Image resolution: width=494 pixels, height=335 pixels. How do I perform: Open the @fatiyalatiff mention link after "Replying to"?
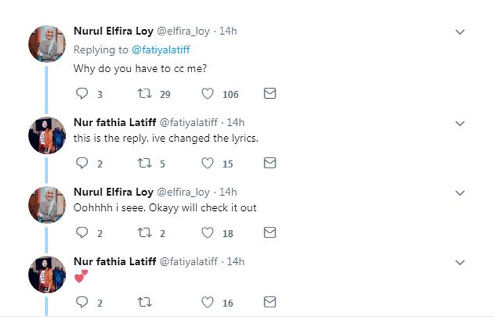pyautogui.click(x=159, y=50)
